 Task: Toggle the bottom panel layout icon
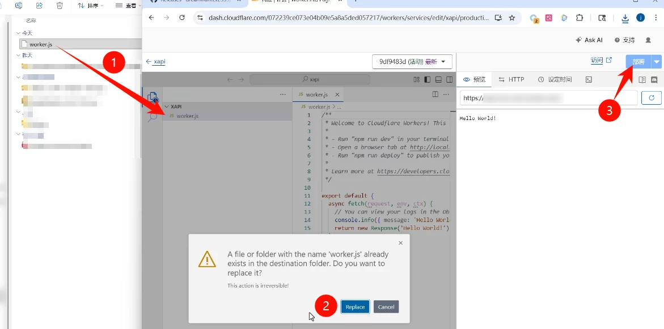coord(438,79)
